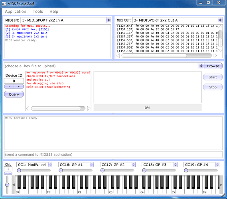Click the [1357.167] f7 SysEx log line
The image size is (227, 199).
148,29
